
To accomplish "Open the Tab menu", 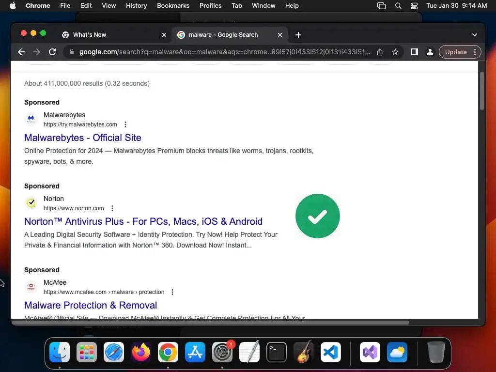I will (x=236, y=5).
